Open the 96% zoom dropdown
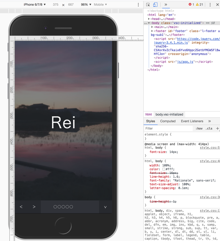Screen dimensions: 220x241 coord(86,5)
